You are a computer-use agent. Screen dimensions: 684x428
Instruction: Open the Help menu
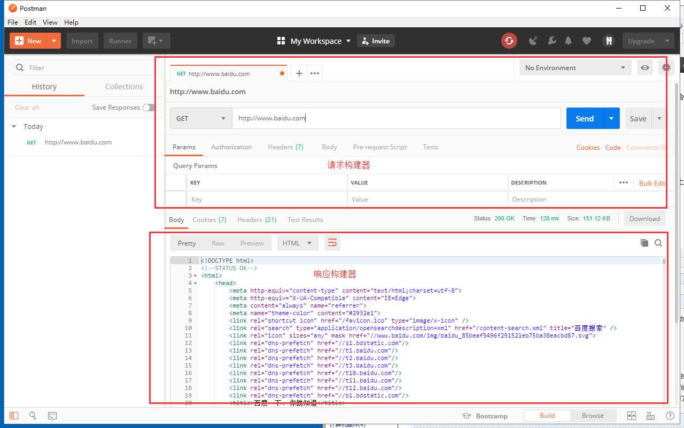pyautogui.click(x=71, y=22)
